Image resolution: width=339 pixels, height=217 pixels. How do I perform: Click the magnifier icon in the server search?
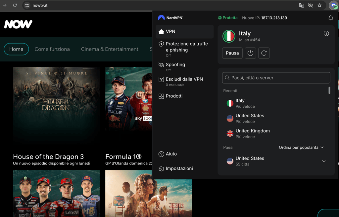click(x=227, y=78)
